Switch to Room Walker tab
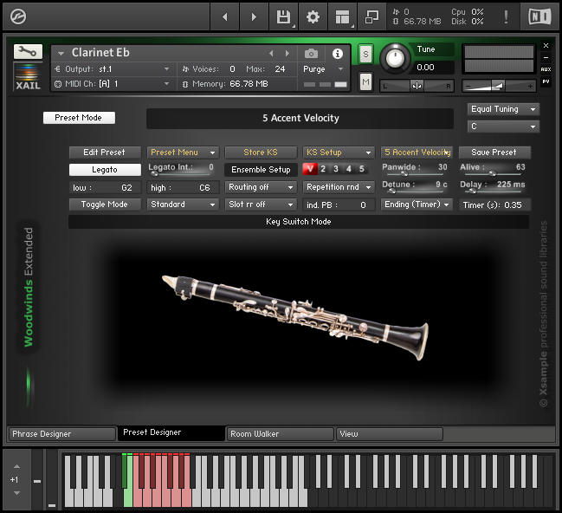 point(280,434)
